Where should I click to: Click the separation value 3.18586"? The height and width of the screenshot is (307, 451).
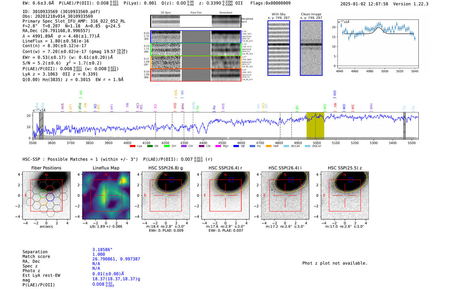[x=102, y=250]
